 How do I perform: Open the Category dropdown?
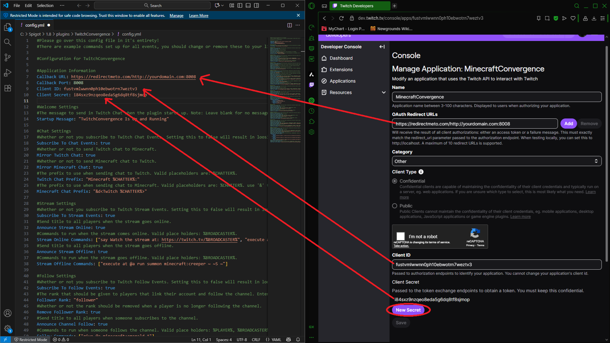tap(497, 161)
